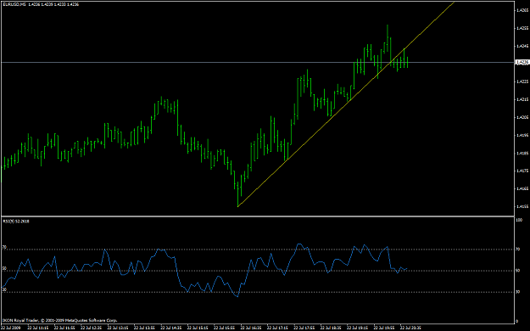Click the 100 level on RSI scale
Viewport: 530px width, 331px height.
[519, 220]
